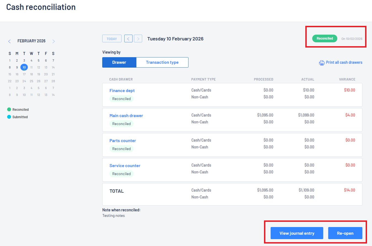Open the Main cash drawer link
The height and width of the screenshot is (246, 372).
[x=126, y=116]
